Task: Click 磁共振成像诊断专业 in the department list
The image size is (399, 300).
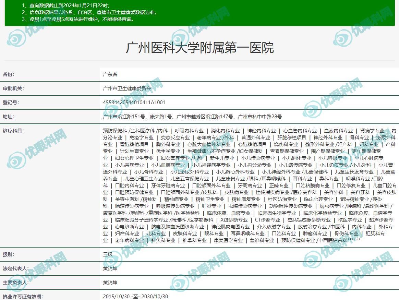Action: click(309, 220)
